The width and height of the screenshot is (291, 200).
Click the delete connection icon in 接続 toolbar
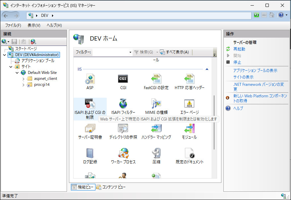point(33,42)
